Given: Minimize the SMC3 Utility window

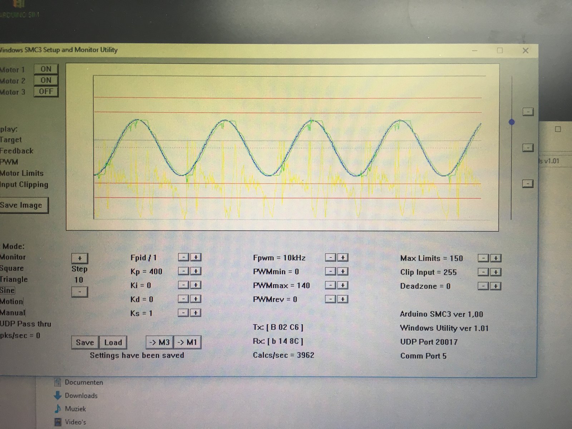Looking at the screenshot, I should point(475,50).
